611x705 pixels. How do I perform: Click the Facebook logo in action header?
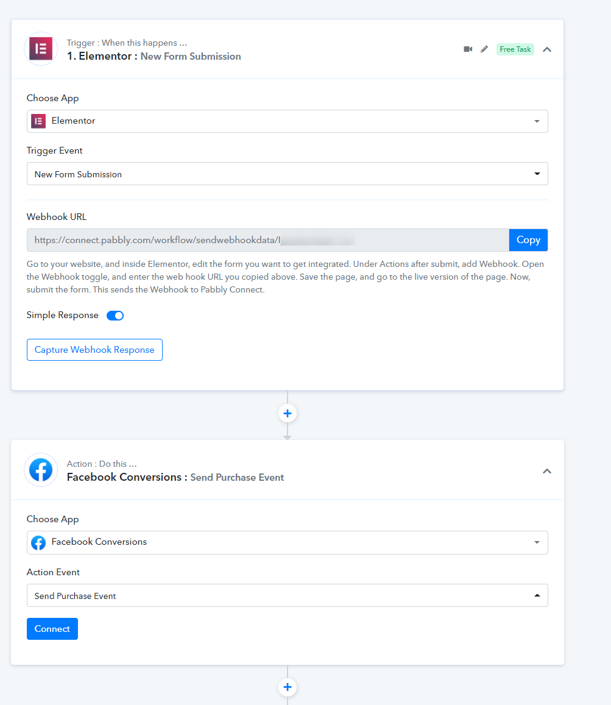coord(41,470)
